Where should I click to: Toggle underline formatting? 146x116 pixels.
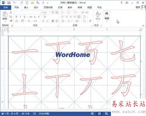click(x=25, y=17)
